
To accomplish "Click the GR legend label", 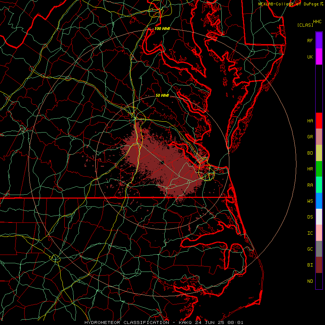I will 310,137.
